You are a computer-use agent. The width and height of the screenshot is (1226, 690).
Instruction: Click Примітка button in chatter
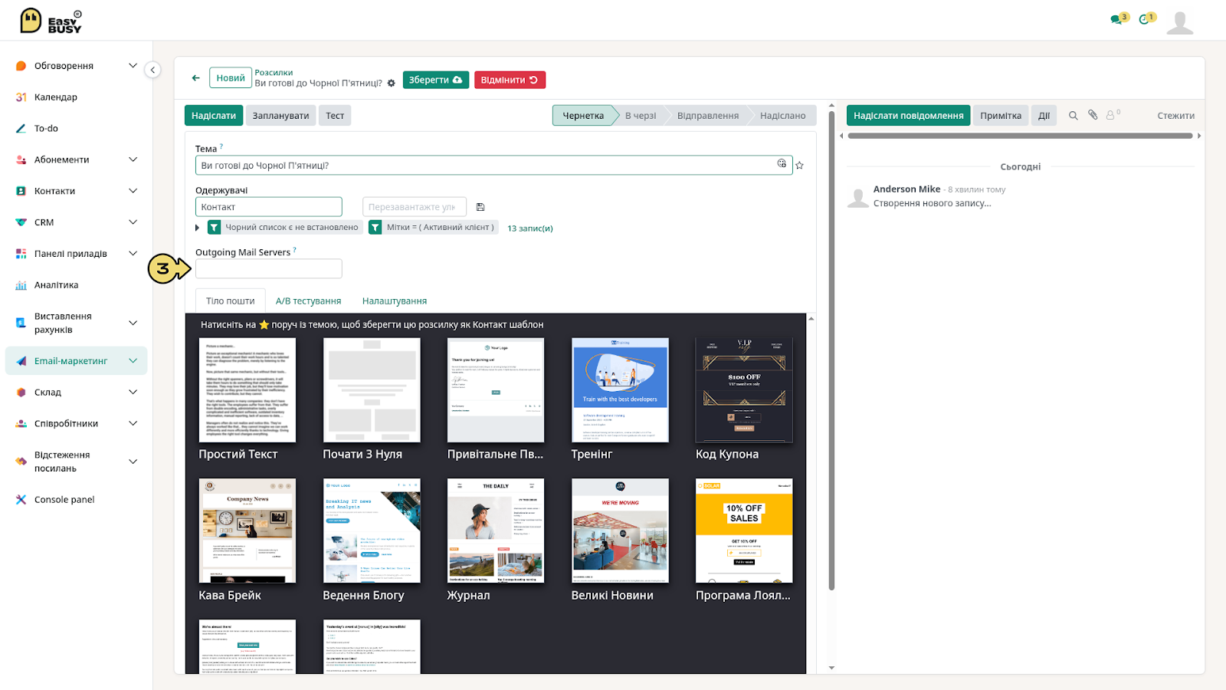click(x=1000, y=116)
